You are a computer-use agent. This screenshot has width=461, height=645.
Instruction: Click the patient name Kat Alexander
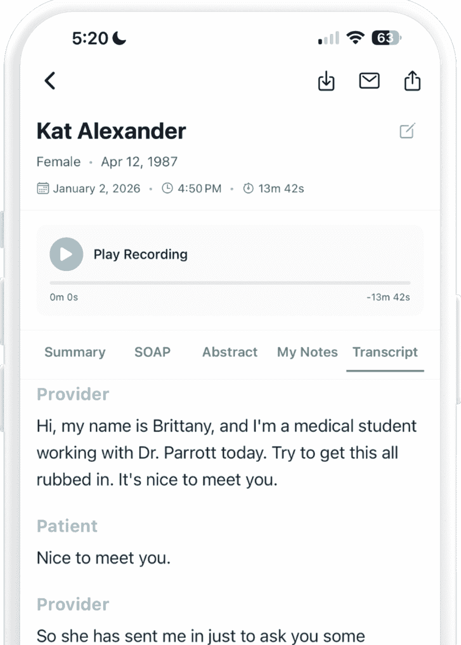tap(111, 131)
